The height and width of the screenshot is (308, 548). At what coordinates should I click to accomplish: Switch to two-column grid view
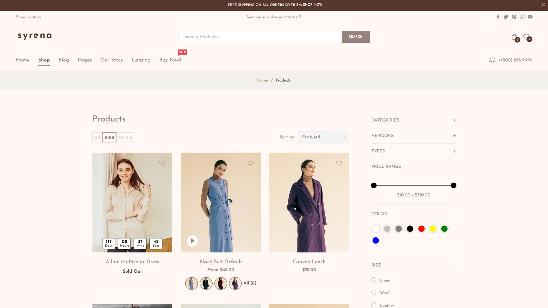coord(98,137)
